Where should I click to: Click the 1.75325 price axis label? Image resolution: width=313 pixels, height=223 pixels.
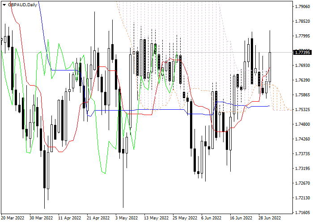tap(303, 110)
